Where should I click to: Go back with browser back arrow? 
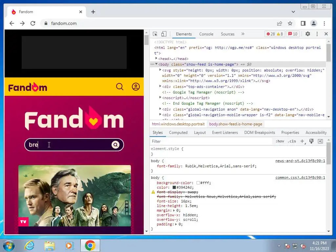12,23
